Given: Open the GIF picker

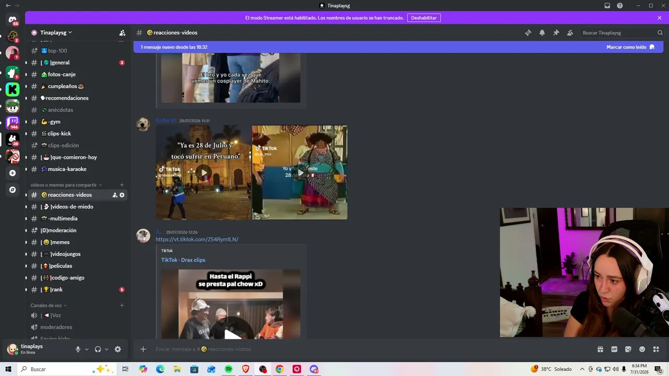Looking at the screenshot, I should (614, 349).
